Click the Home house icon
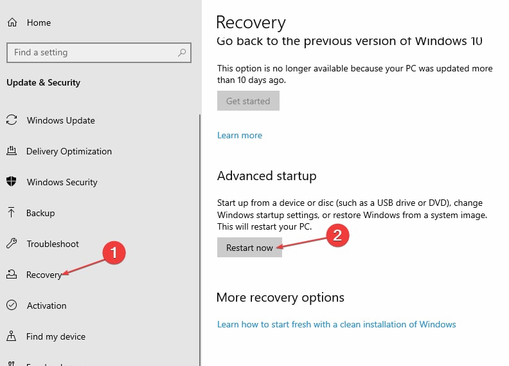Screen dimensions: 509x366 (12, 23)
